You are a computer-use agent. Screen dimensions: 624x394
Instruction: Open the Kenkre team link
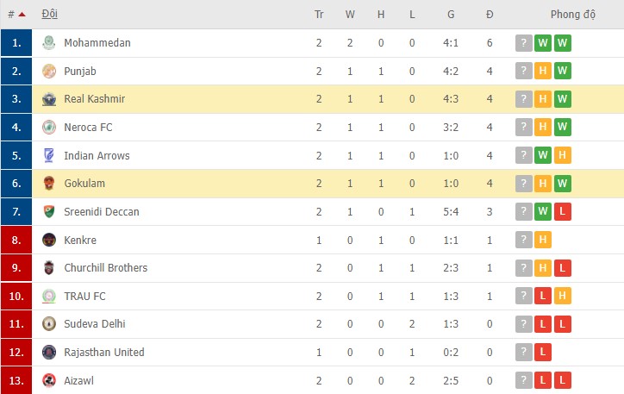(80, 240)
